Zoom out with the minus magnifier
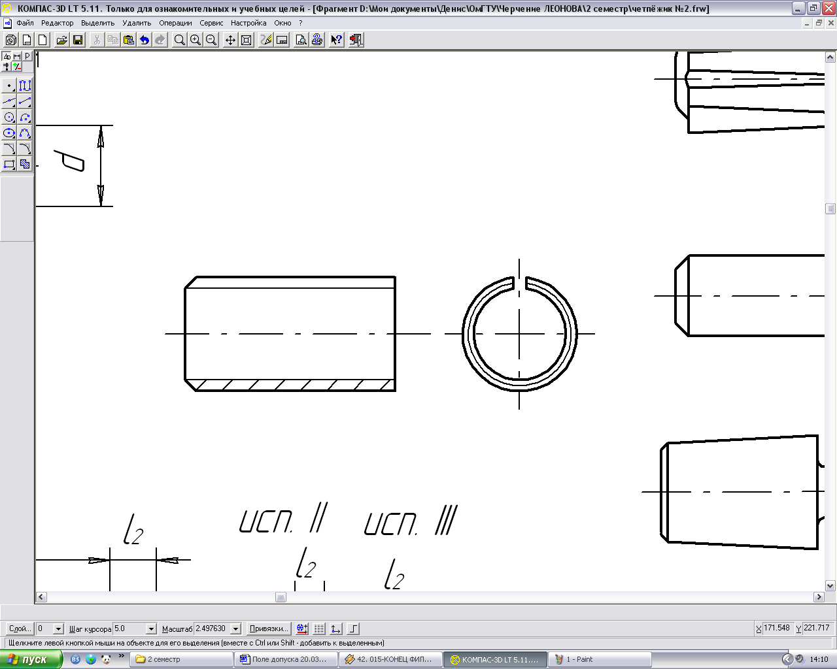Viewport: 837px width, 669px height. 211,40
